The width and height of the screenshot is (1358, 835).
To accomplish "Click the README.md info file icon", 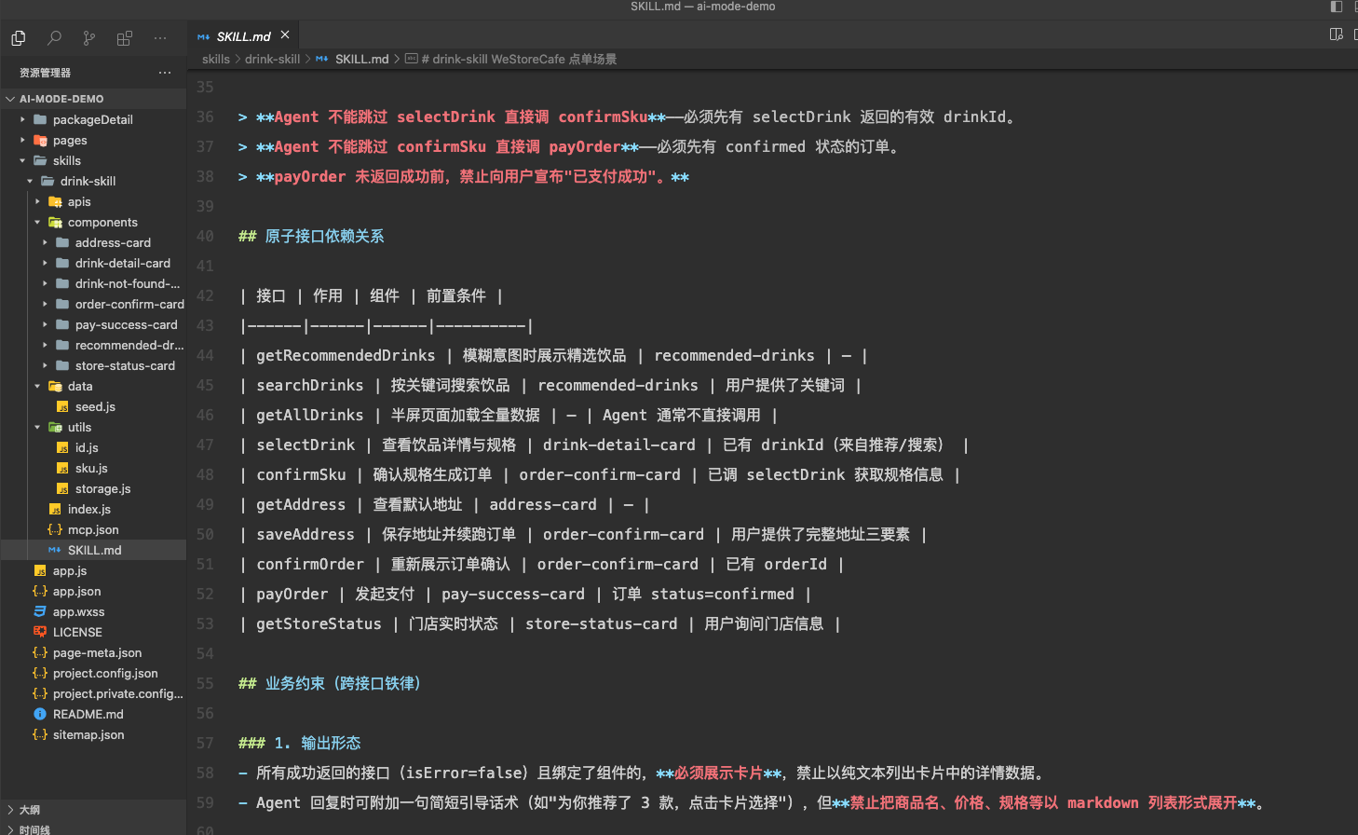I will tap(40, 714).
